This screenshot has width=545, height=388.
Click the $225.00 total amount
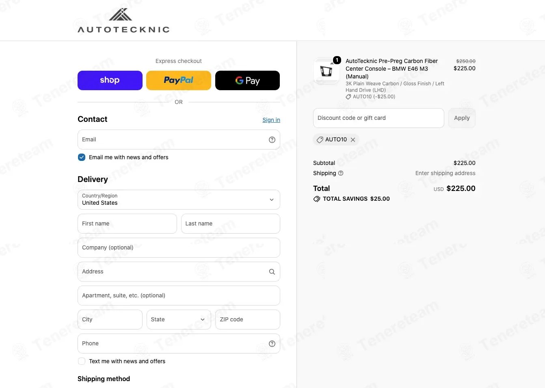[x=461, y=189]
